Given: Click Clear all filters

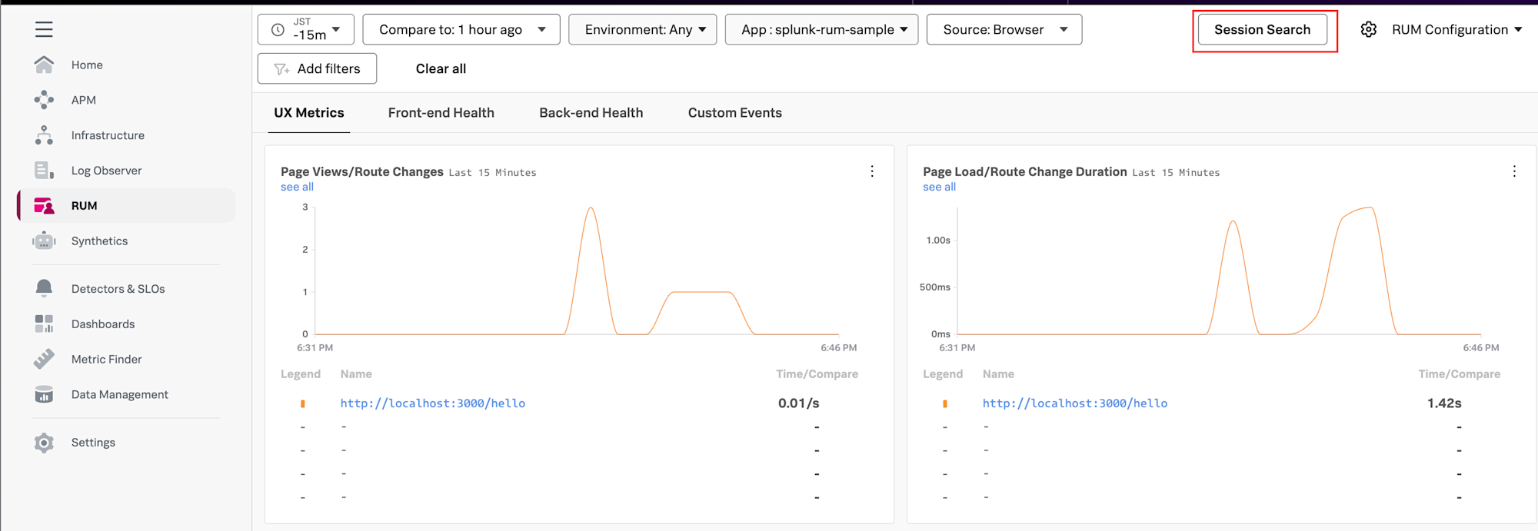Looking at the screenshot, I should coord(441,68).
